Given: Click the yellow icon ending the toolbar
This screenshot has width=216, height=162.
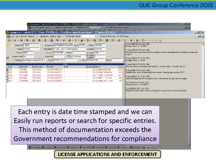Looking at the screenshot, I should coord(155,40).
